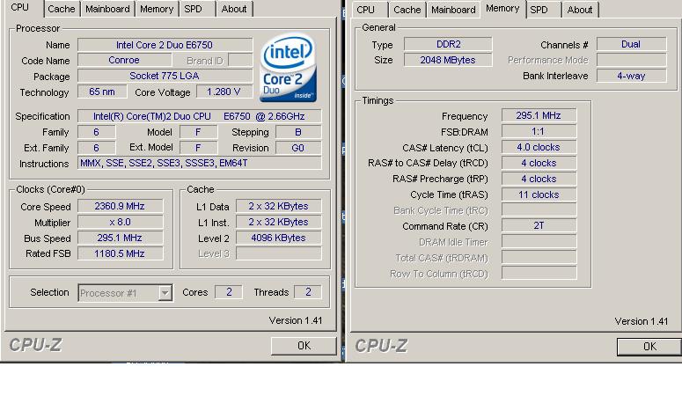Image resolution: width=682 pixels, height=396 pixels.
Task: Click the CAS# Latency value '4.0 clocks'
Action: 539,147
